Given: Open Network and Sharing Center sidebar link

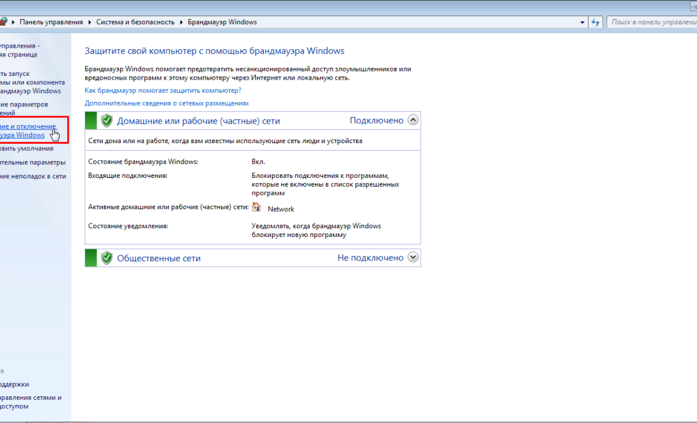Looking at the screenshot, I should coord(30,402).
